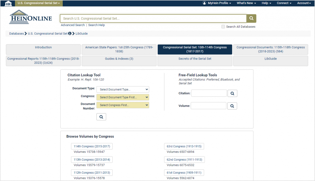Click the Citation Lookup Tool heading
This screenshot has height=181, width=315.
point(84,75)
